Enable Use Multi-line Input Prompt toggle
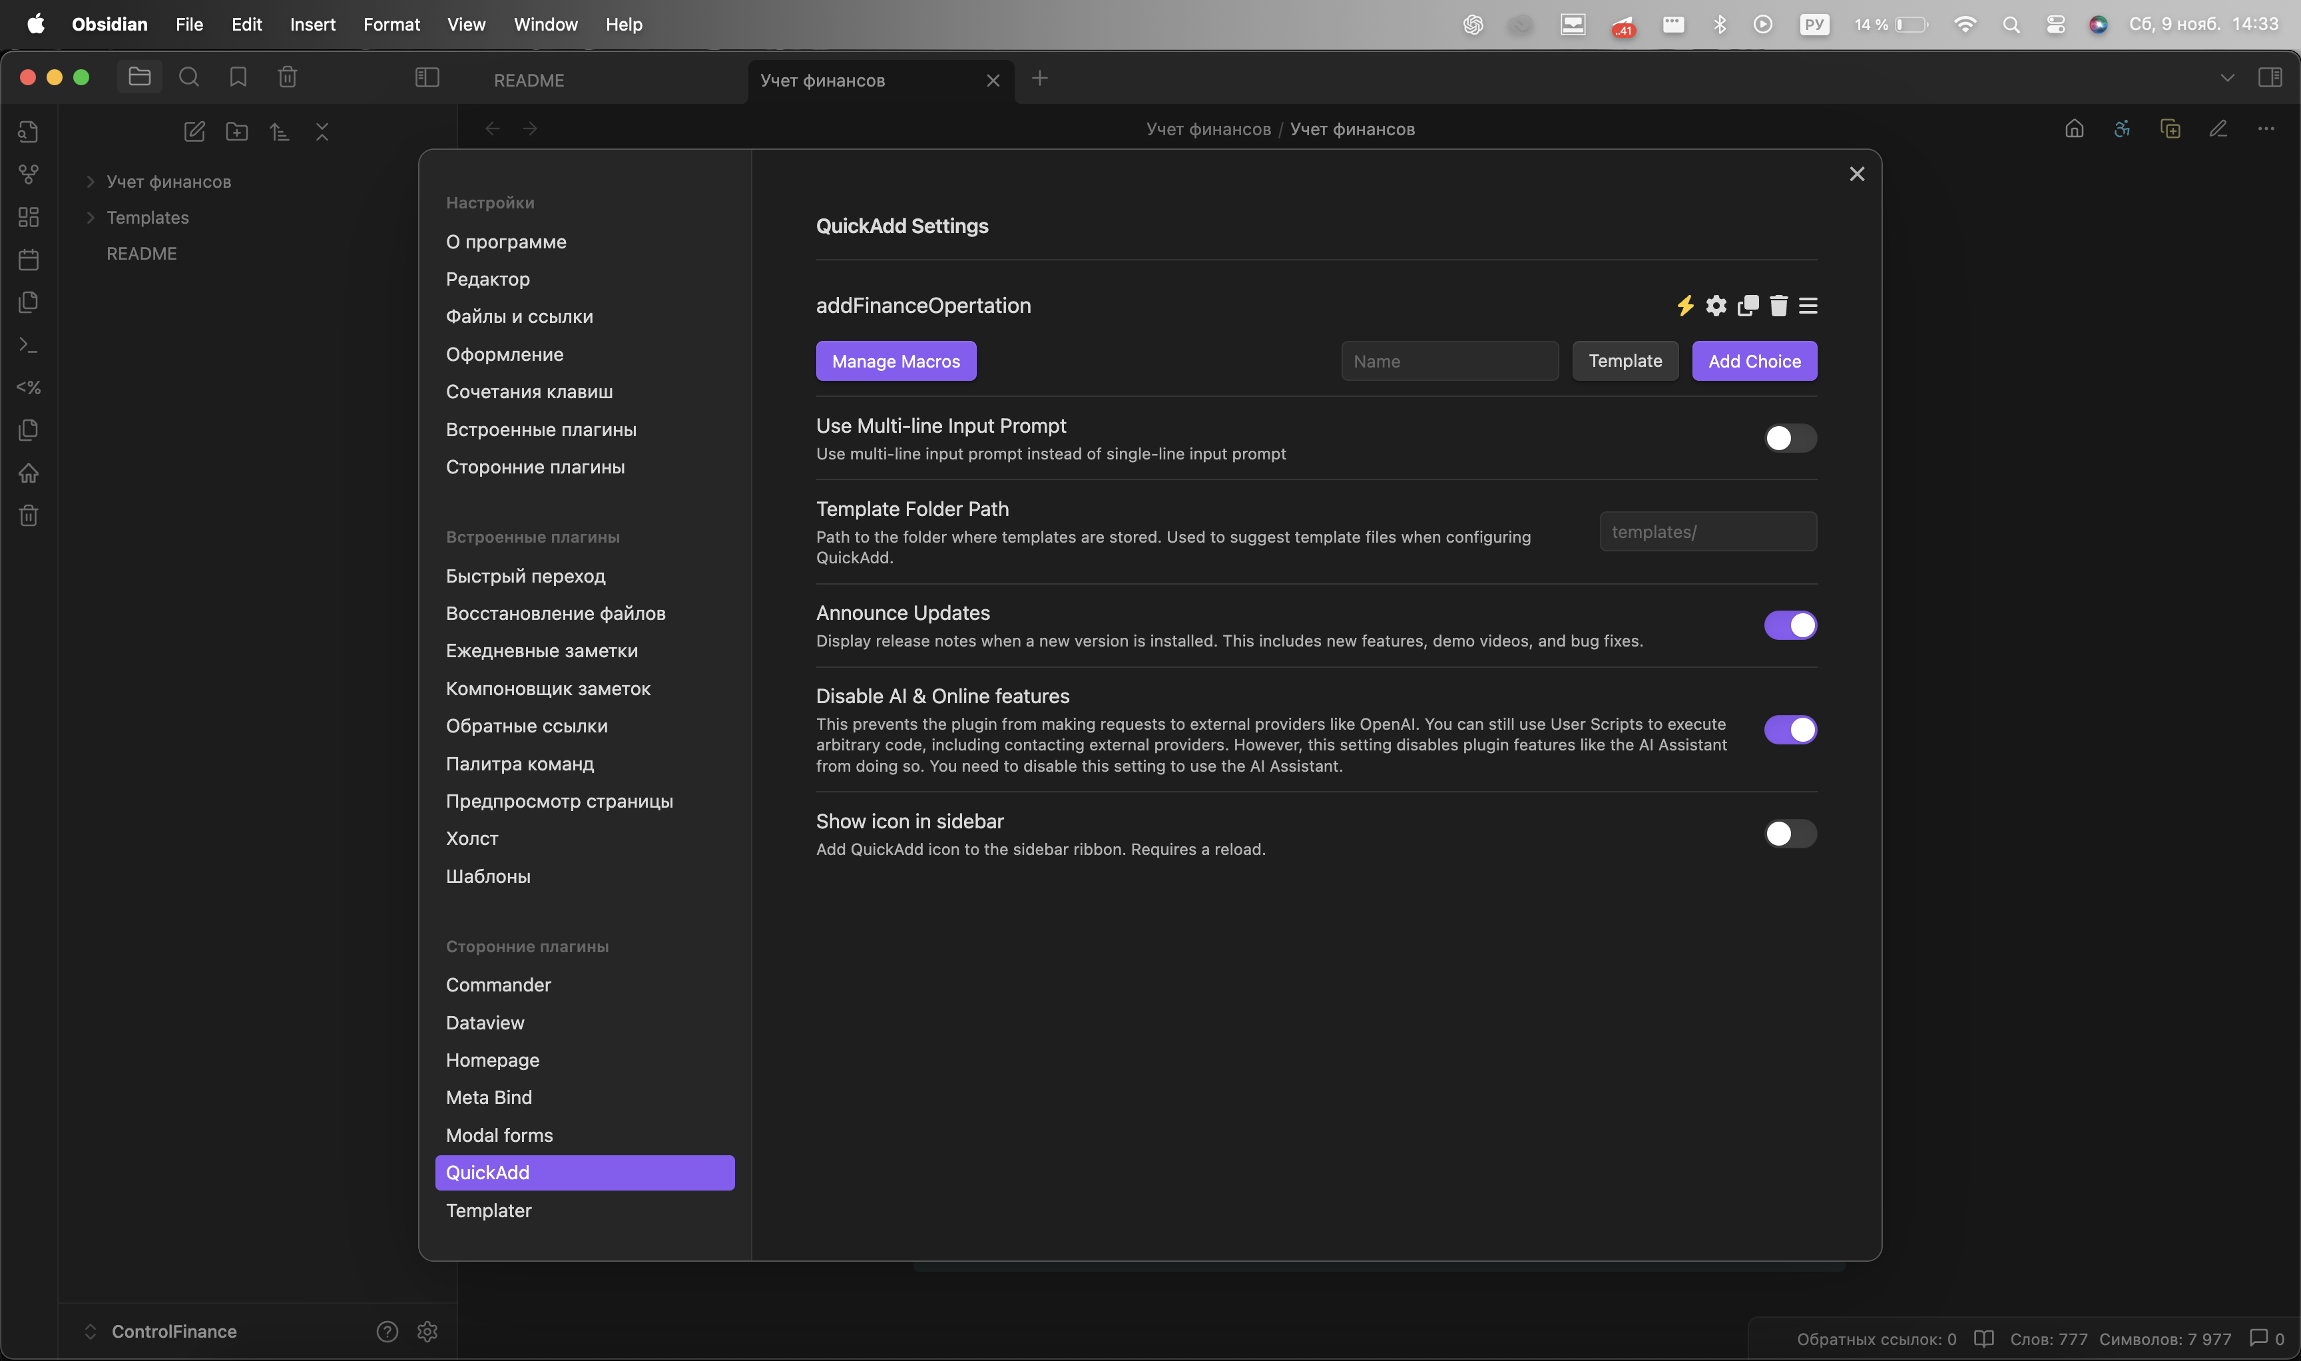This screenshot has height=1361, width=2301. (x=1789, y=438)
